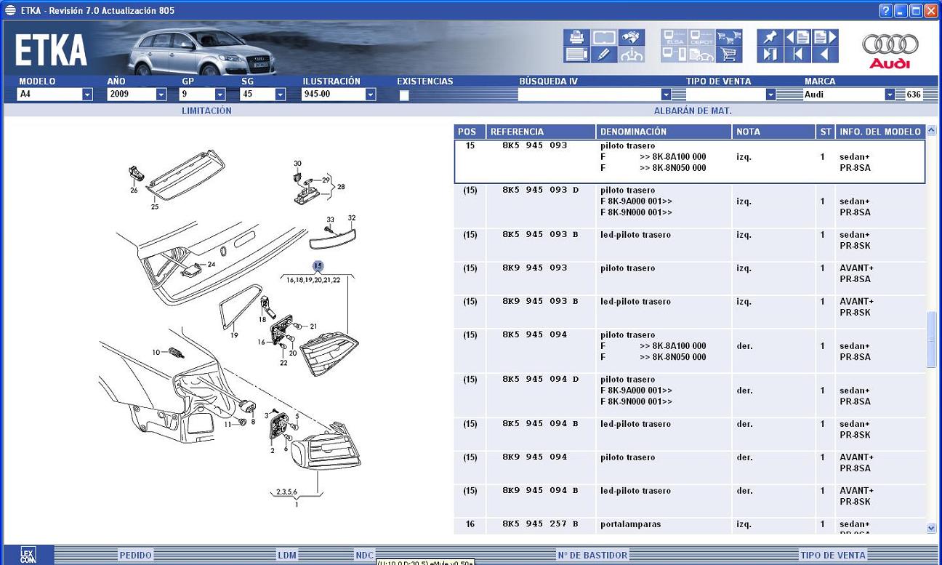This screenshot has width=942, height=565.
Task: Select row 8K9 945 093 piloto trasero
Action: 690,279
